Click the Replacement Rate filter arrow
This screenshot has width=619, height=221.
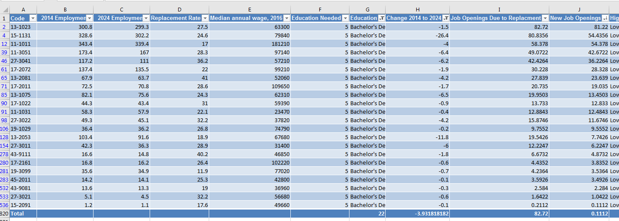[x=205, y=18]
